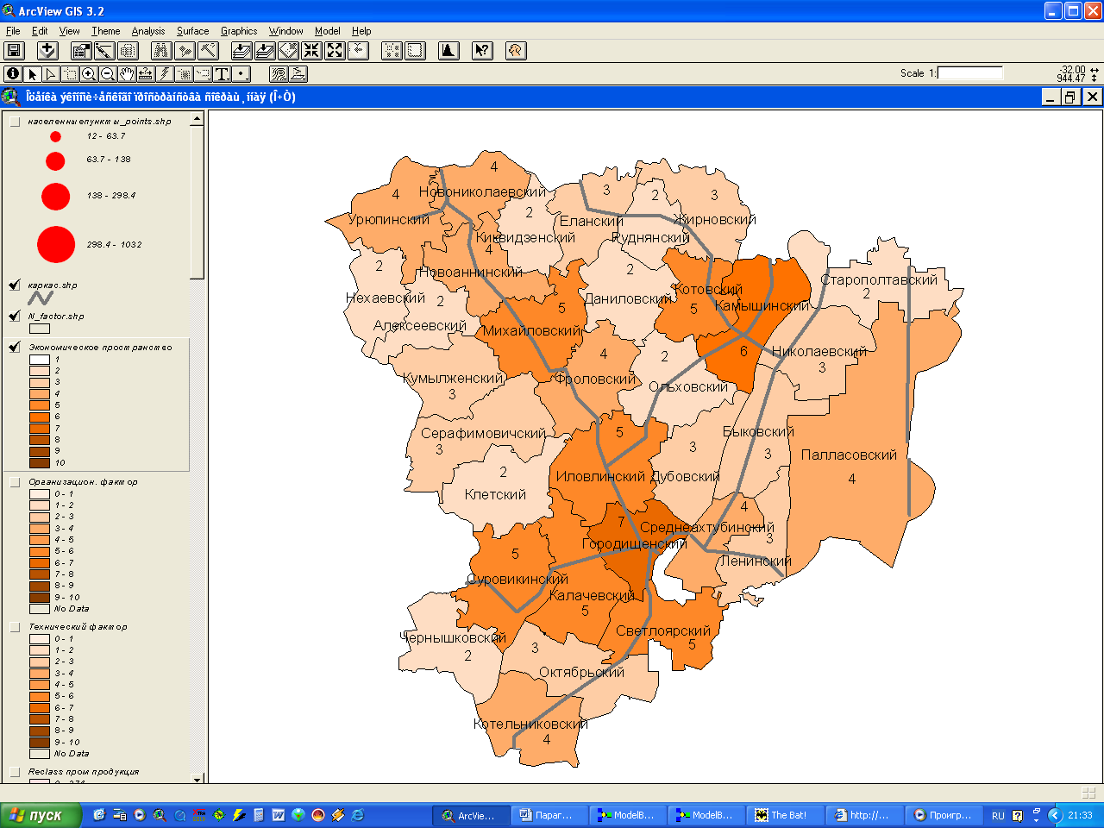The image size is (1104, 828).
Task: Click the class 1 swatch of Экономическое пространство
Action: tap(40, 360)
